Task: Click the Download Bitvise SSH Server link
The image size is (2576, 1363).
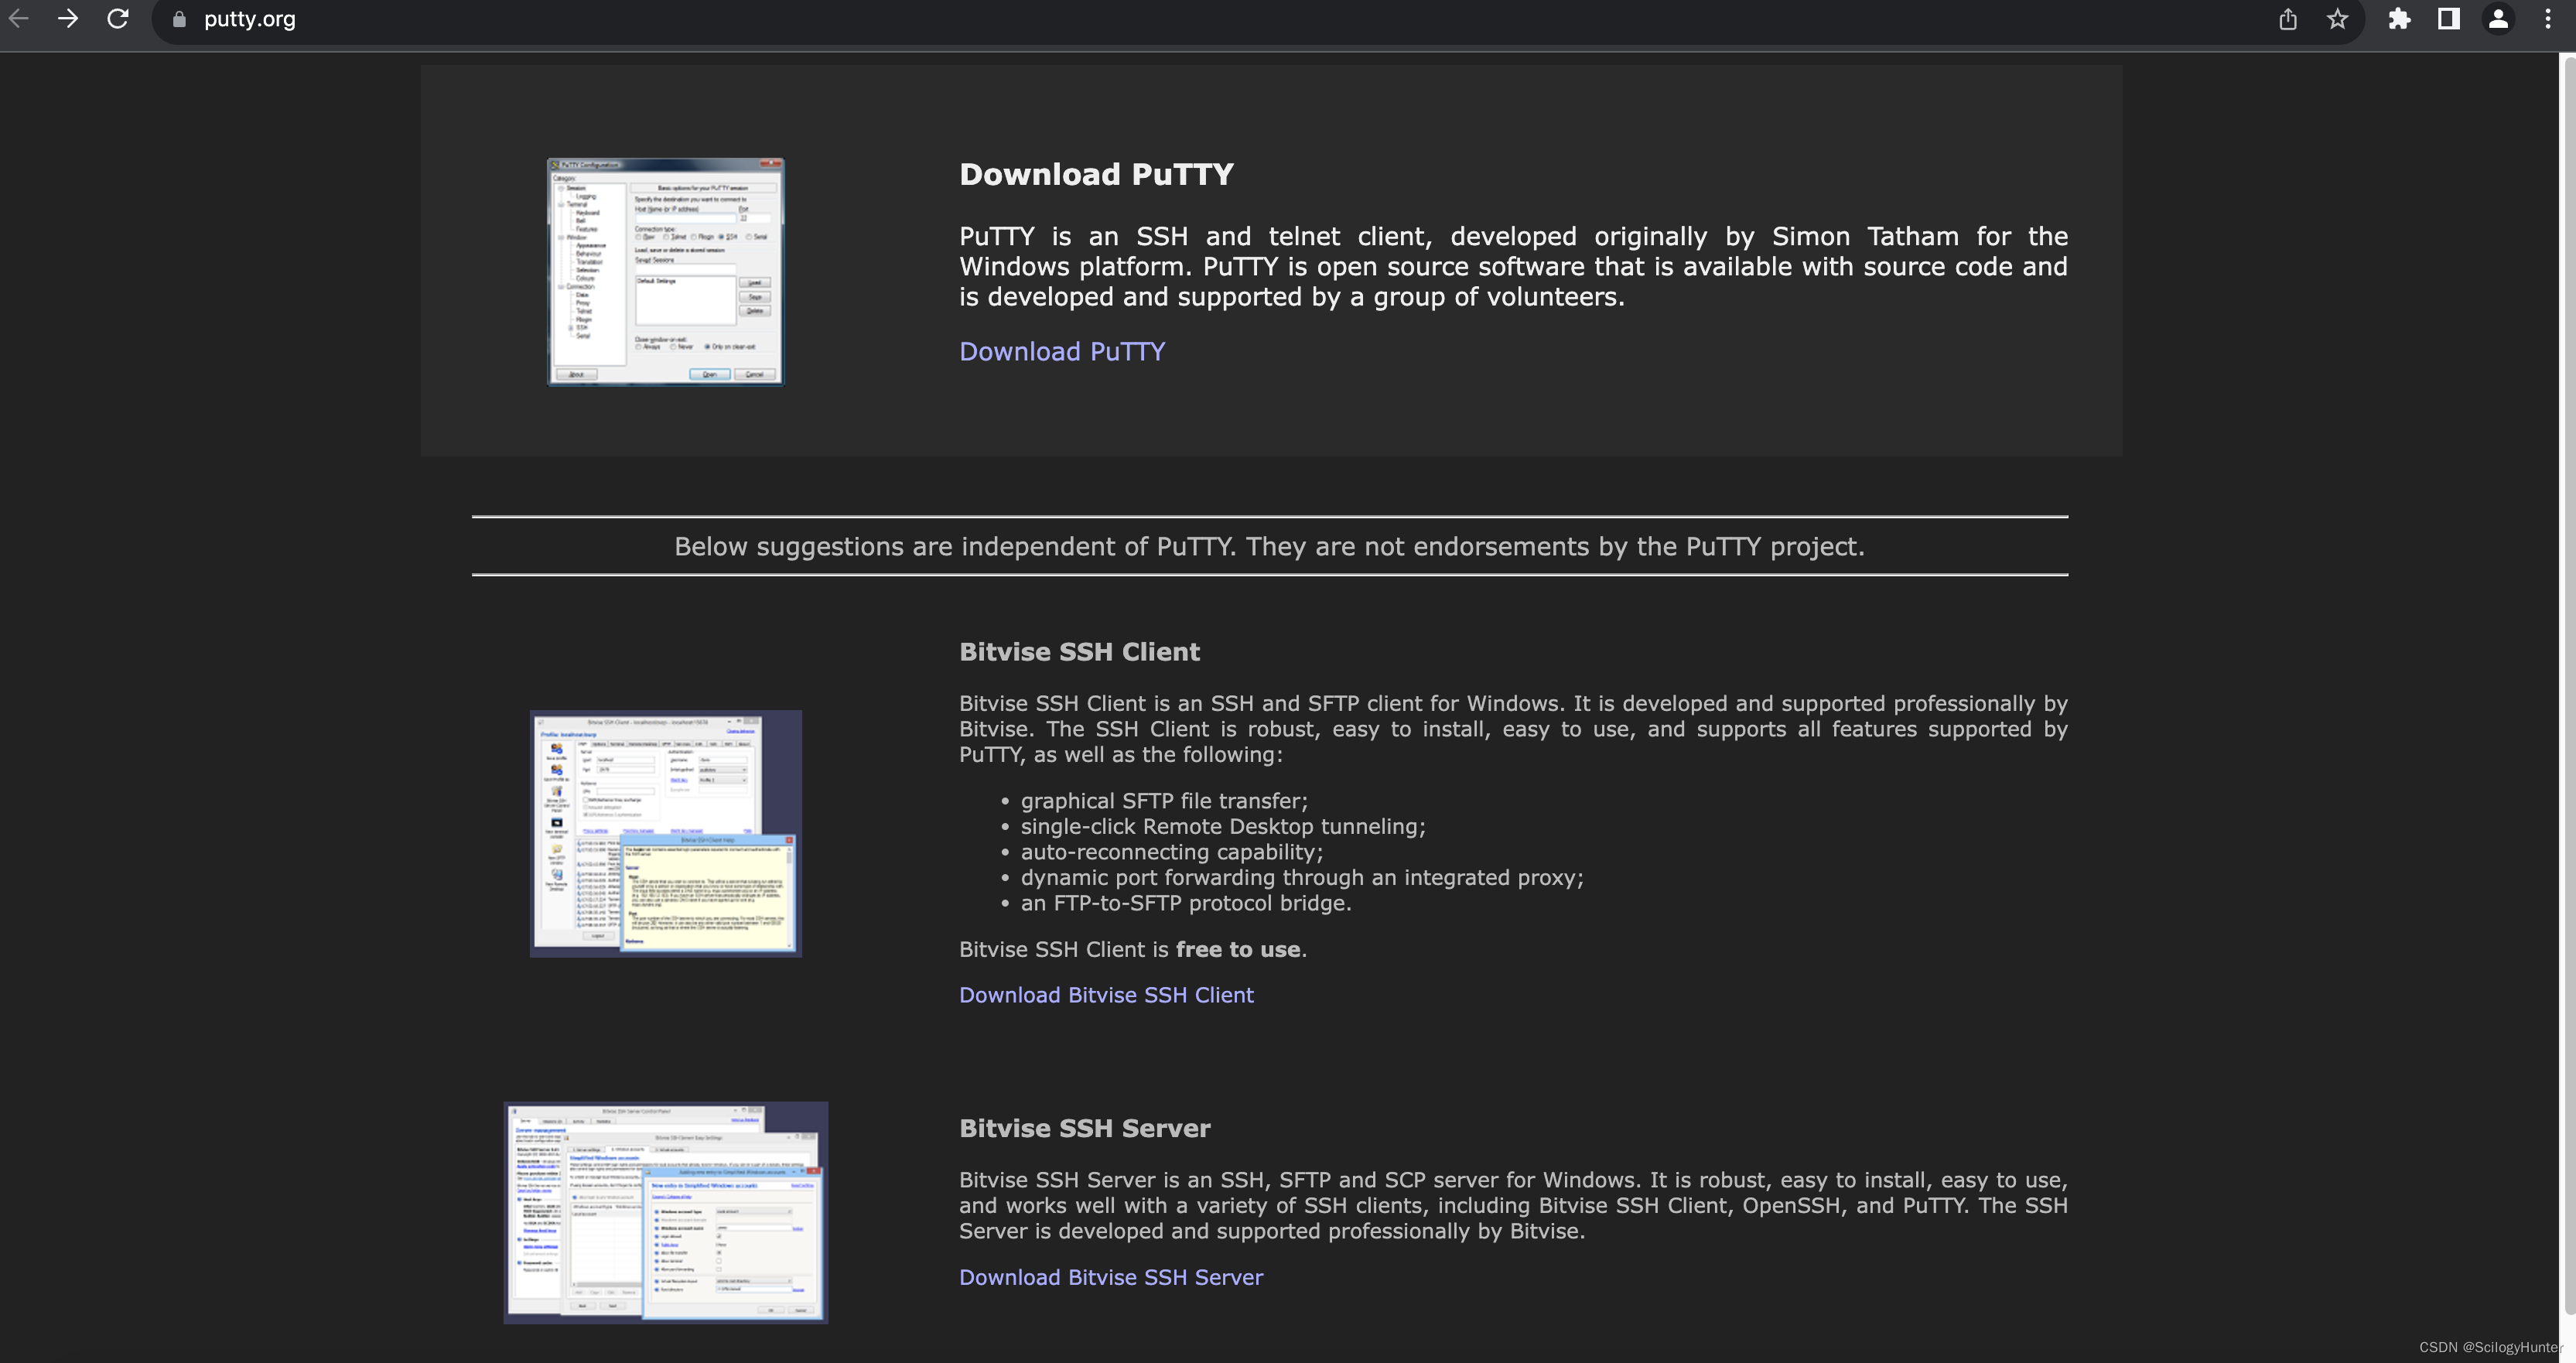Action: tap(1111, 1276)
